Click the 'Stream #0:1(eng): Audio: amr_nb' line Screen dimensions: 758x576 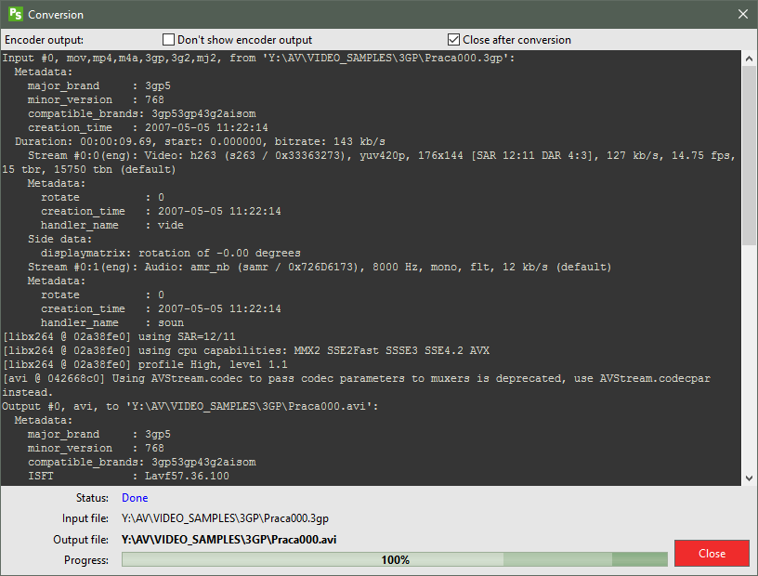319,267
